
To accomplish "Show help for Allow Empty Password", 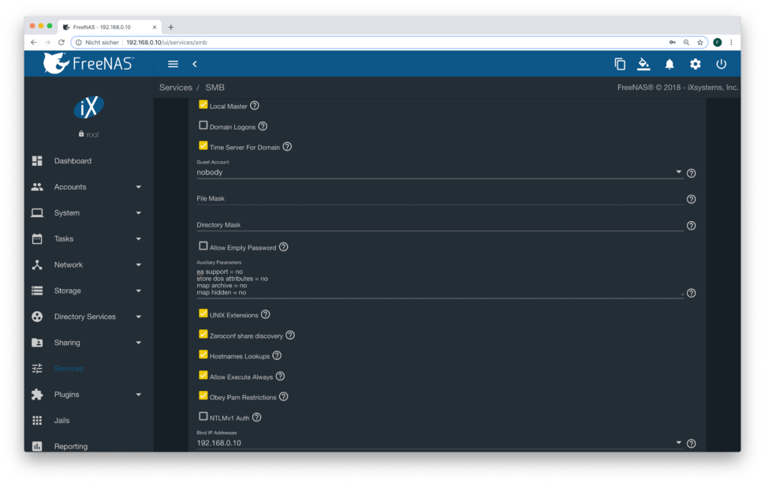I will (283, 247).
